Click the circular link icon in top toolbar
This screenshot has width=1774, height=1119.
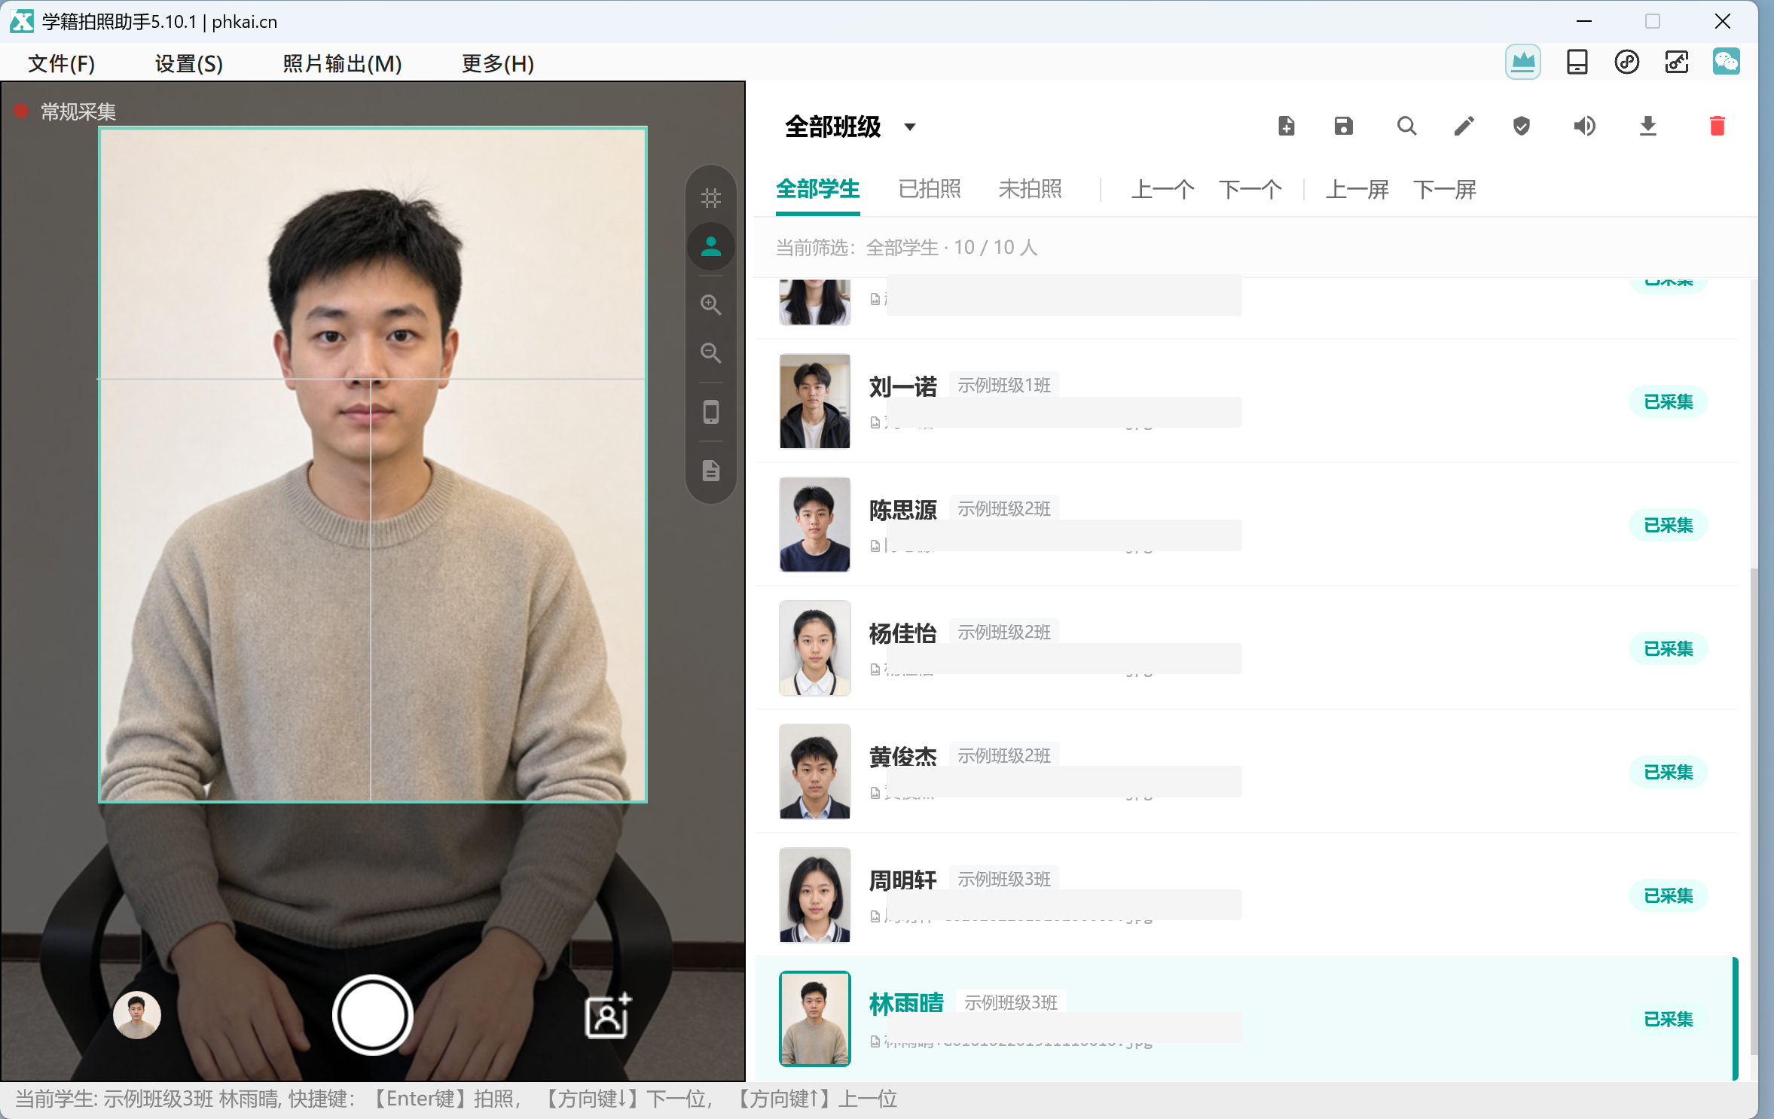1627,63
